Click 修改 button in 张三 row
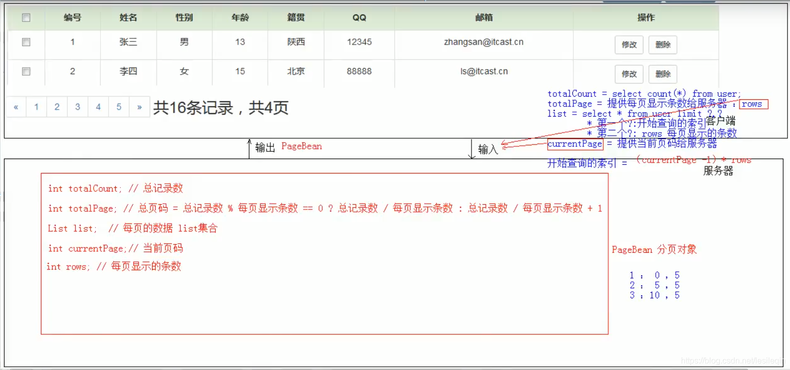The image size is (790, 370). [629, 45]
